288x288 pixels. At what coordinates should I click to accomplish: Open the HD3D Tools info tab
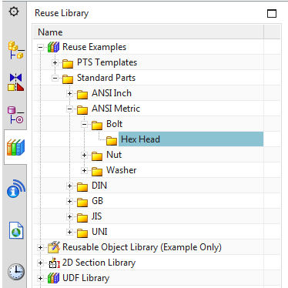[x=16, y=189]
